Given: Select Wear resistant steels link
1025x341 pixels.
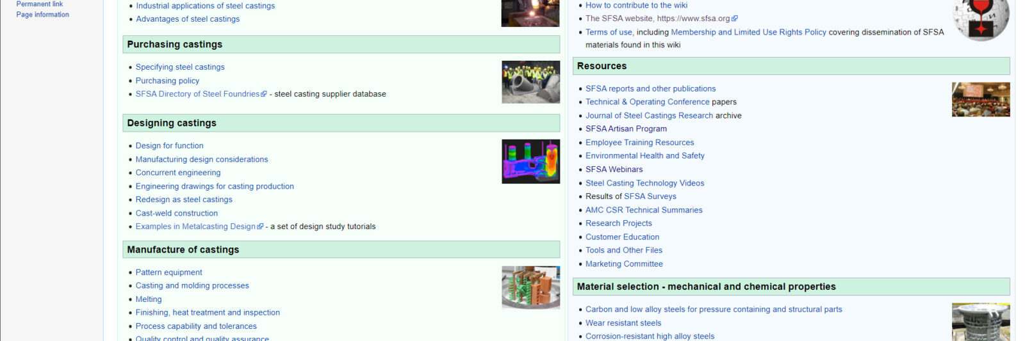Looking at the screenshot, I should 623,323.
